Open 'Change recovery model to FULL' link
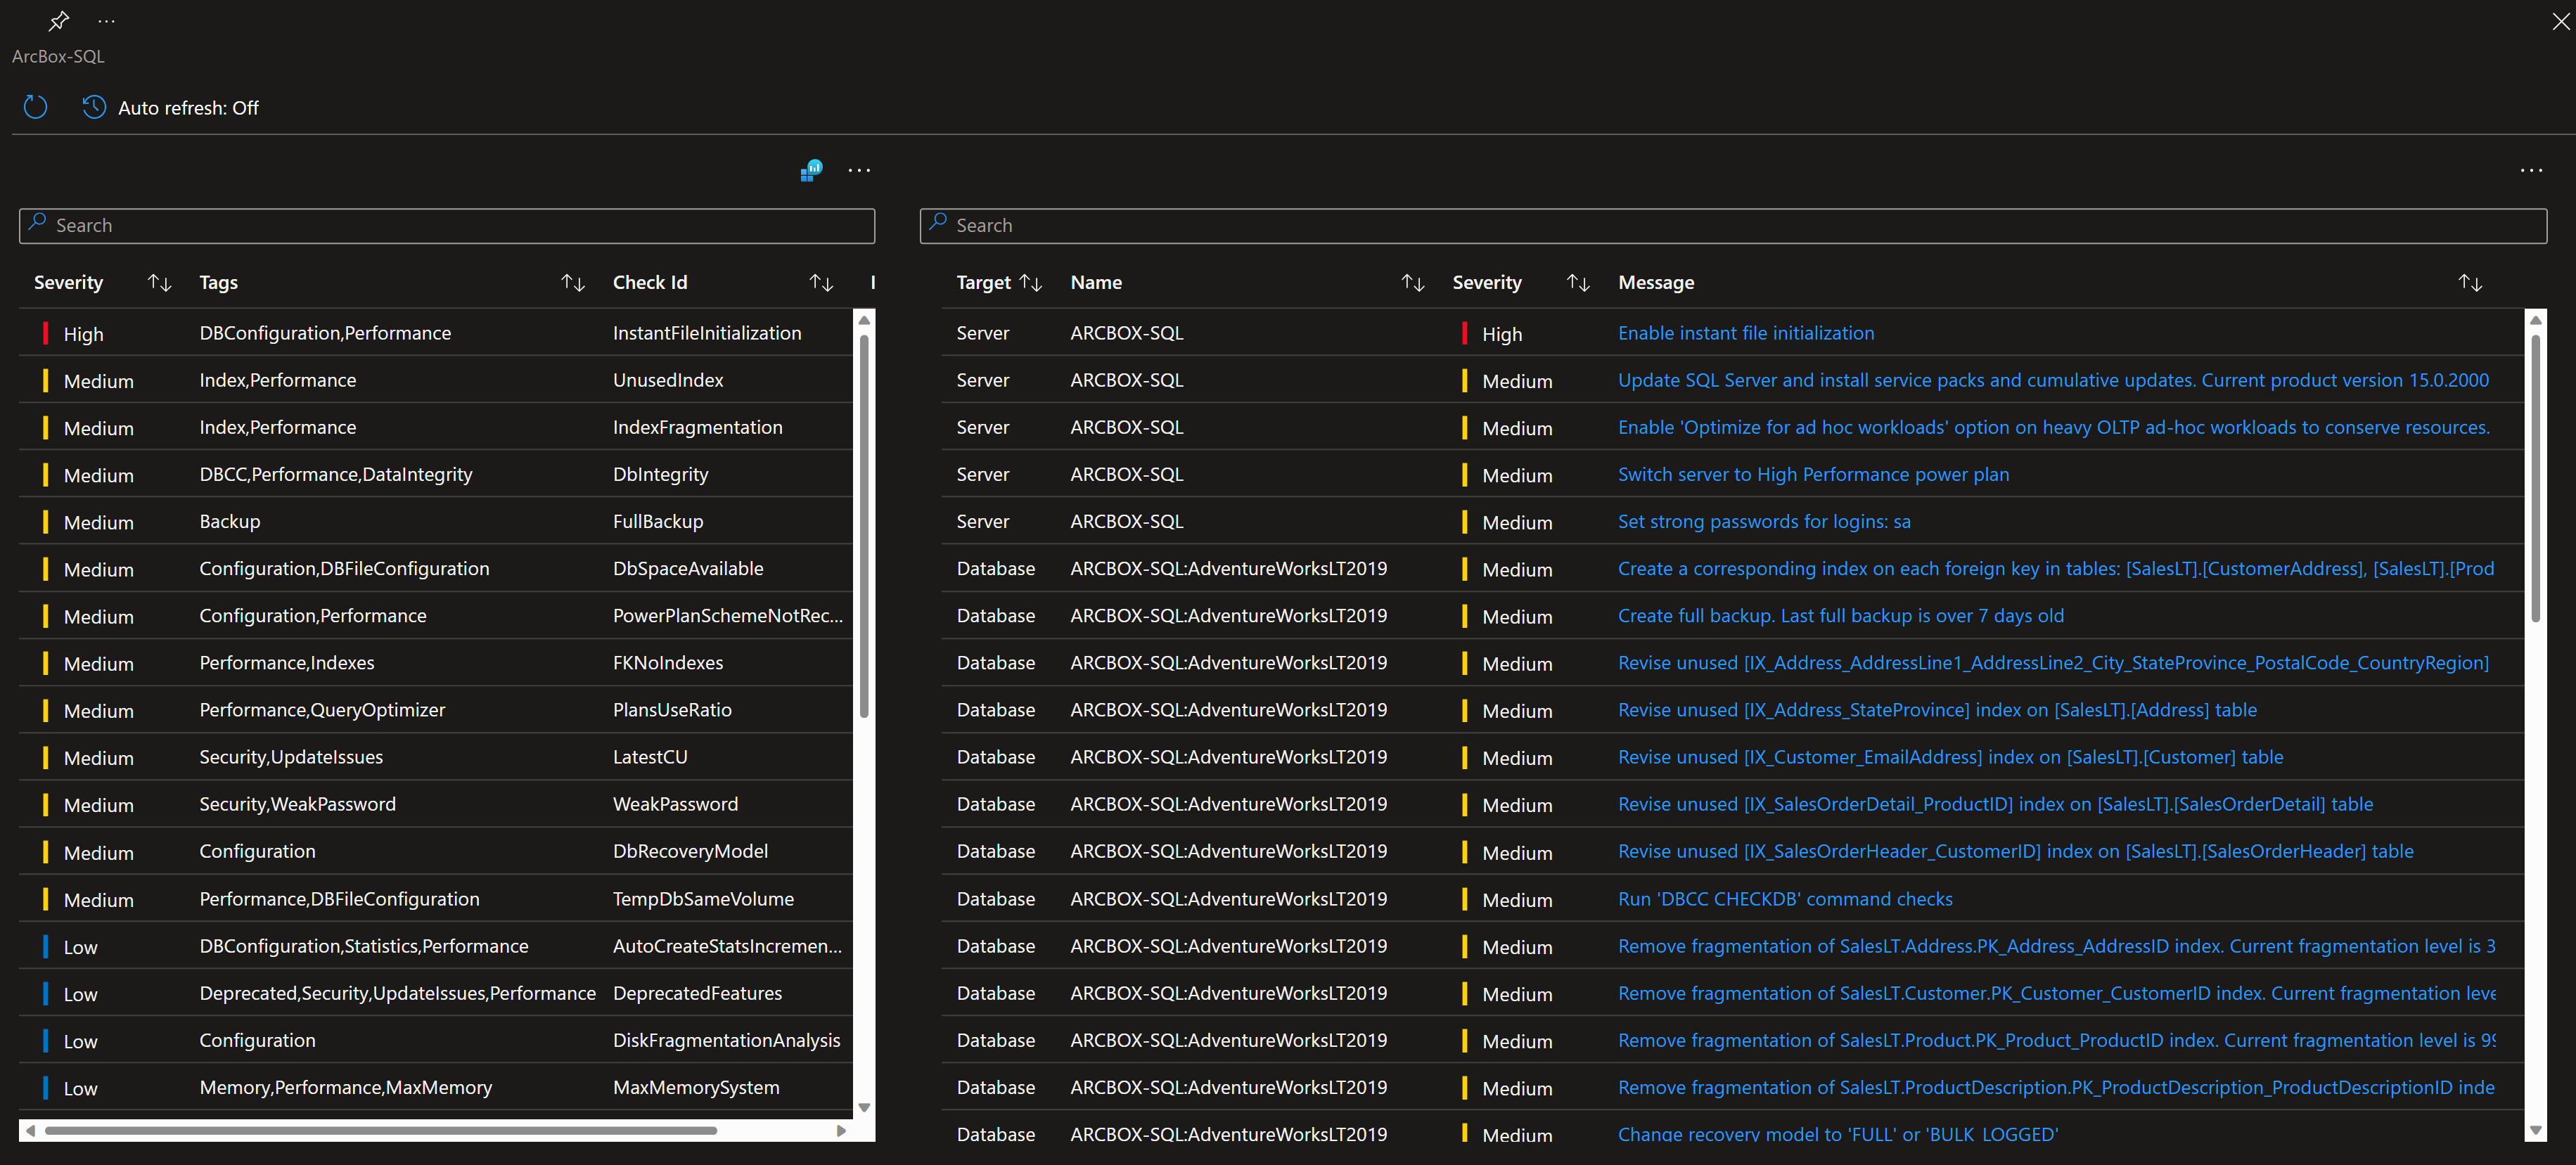The image size is (2576, 1165). [1838, 1134]
